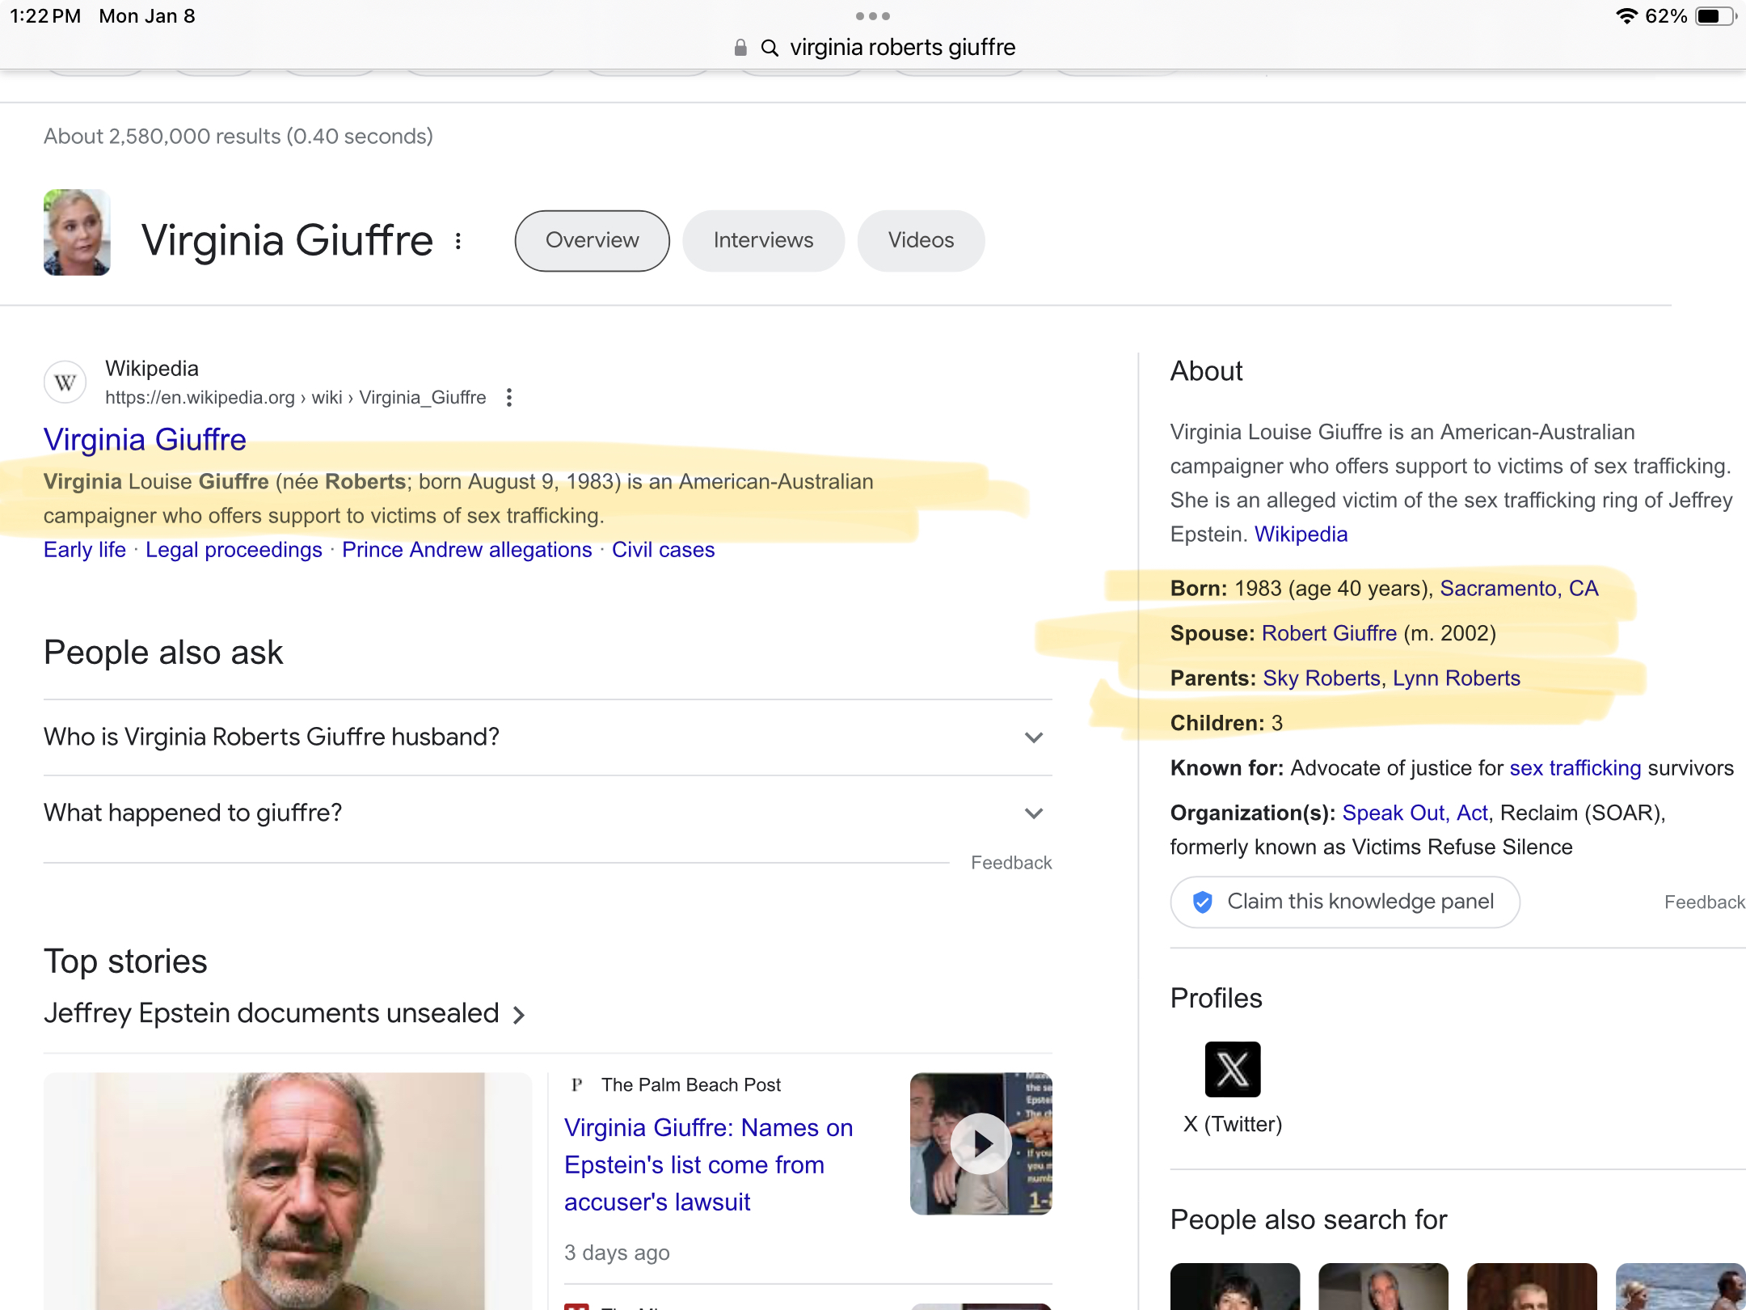
Task: Open the Virginia Giuffre Wikipedia result title
Action: click(145, 440)
